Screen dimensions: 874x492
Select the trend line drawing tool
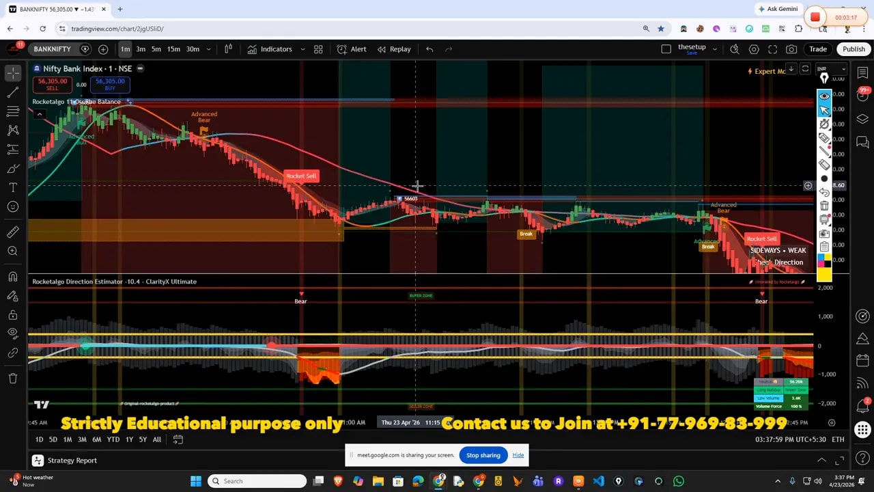click(x=13, y=92)
